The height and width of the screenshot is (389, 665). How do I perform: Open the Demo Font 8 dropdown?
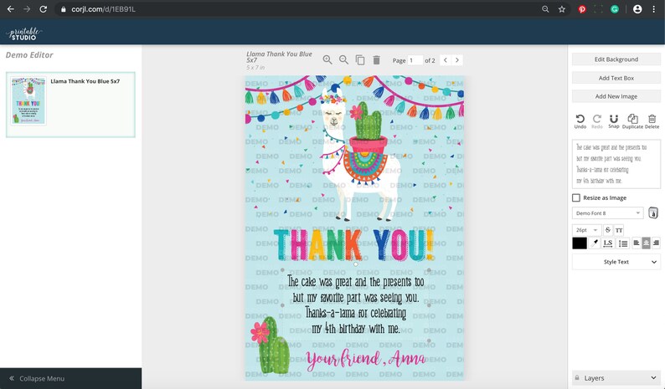(x=607, y=213)
